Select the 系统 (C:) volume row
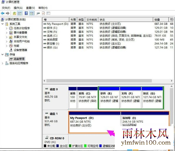 point(108,36)
